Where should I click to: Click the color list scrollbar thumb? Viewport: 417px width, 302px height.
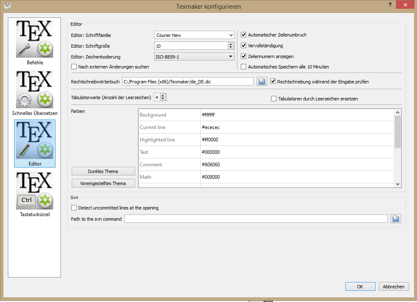click(398, 132)
